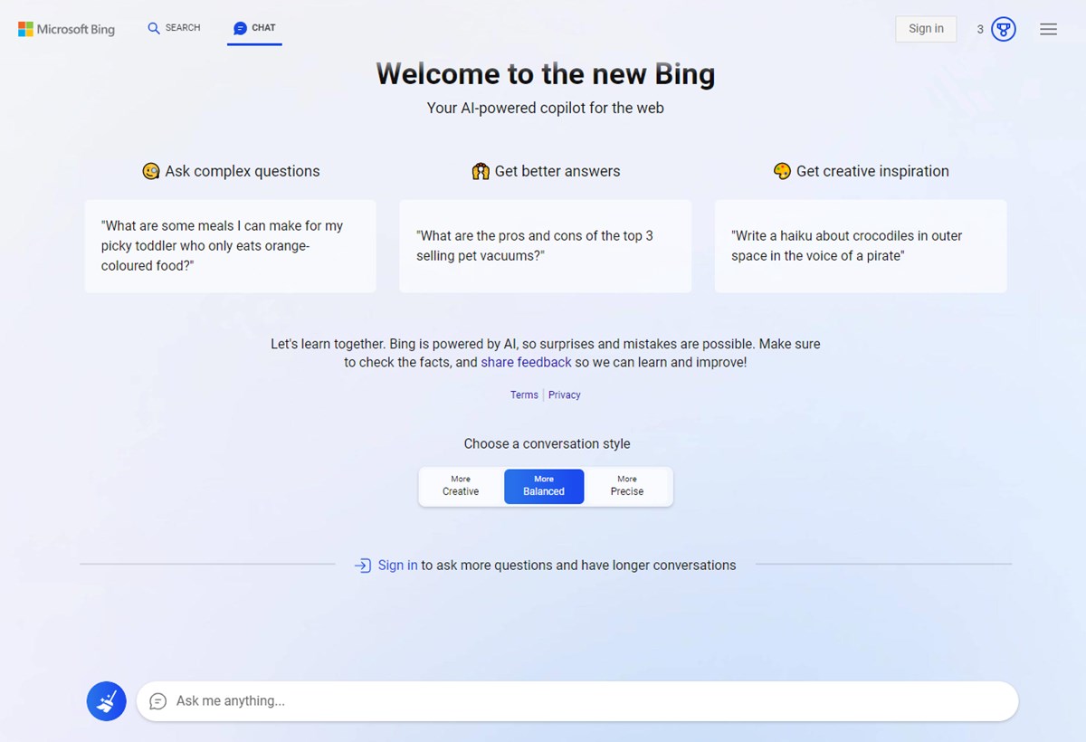The width and height of the screenshot is (1086, 742).
Task: Click the 'Let's learn together' disclaimer text
Action: tap(546, 353)
